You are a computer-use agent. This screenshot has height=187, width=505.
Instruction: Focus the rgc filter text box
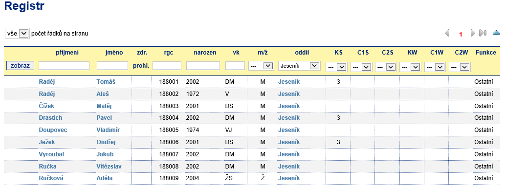point(167,66)
